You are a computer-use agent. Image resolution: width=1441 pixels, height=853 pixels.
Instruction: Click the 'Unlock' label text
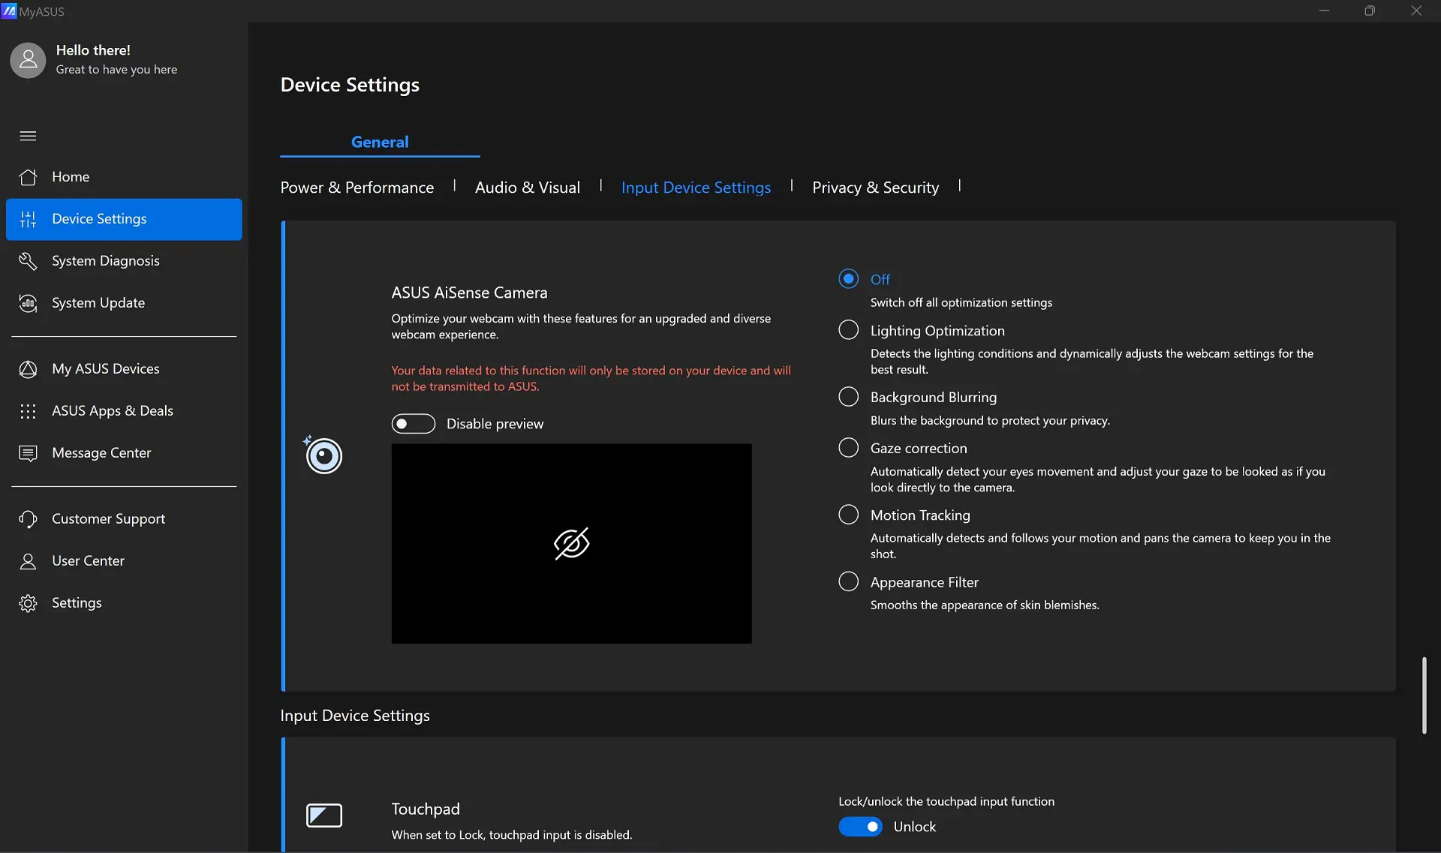tap(914, 827)
